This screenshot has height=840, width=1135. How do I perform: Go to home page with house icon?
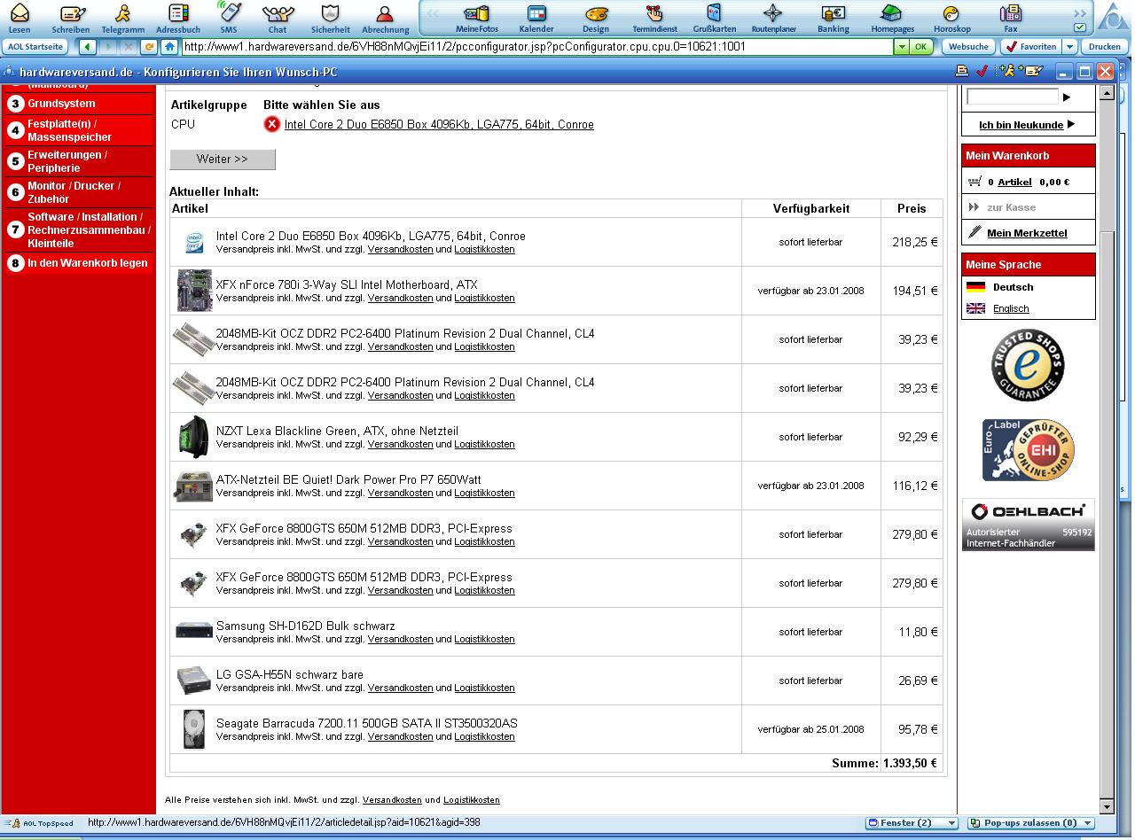[x=169, y=46]
